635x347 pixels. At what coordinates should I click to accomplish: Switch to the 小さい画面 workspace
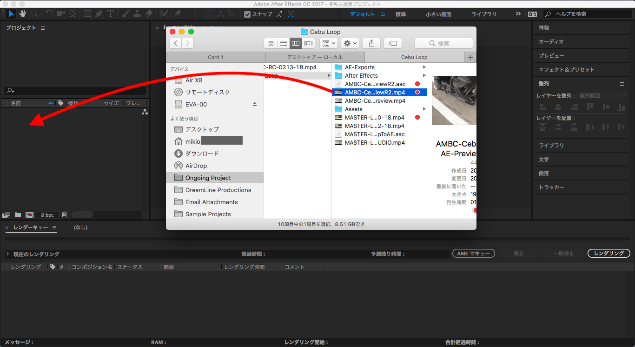pos(437,14)
